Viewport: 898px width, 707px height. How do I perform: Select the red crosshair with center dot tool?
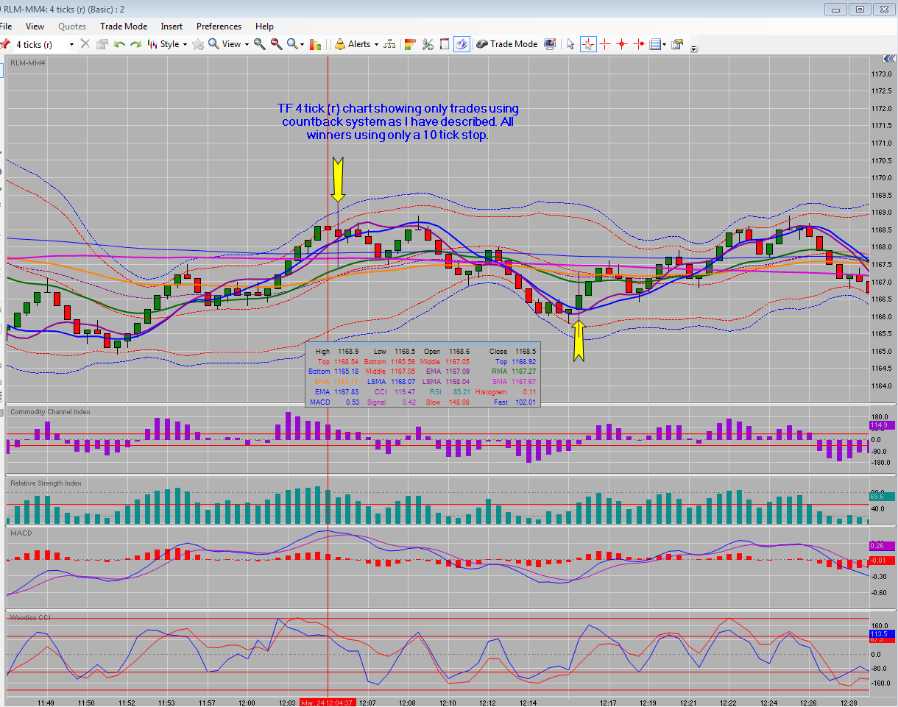[x=622, y=44]
